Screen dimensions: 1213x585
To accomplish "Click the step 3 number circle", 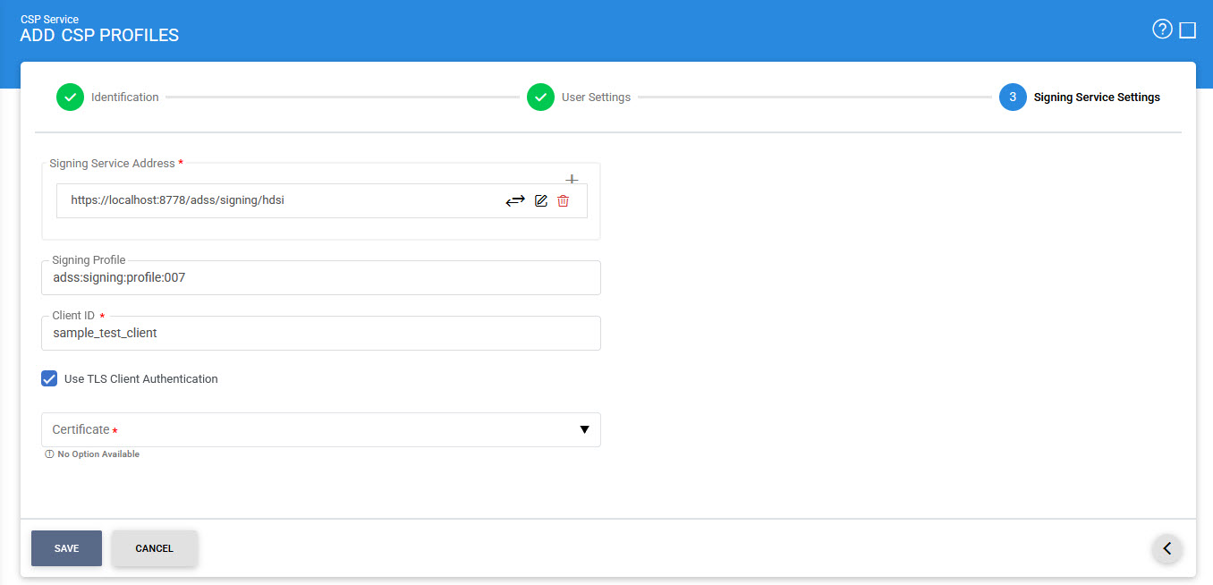I will click(x=1013, y=97).
